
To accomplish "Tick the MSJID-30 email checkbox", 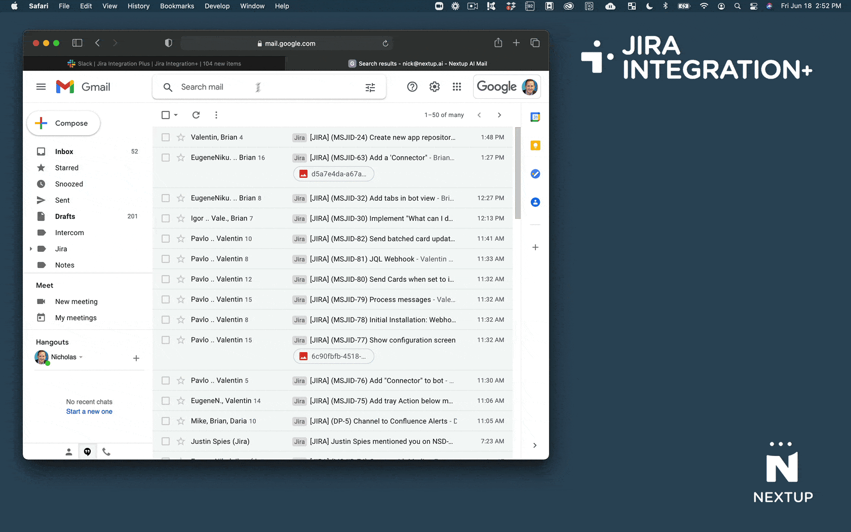I will [x=166, y=218].
